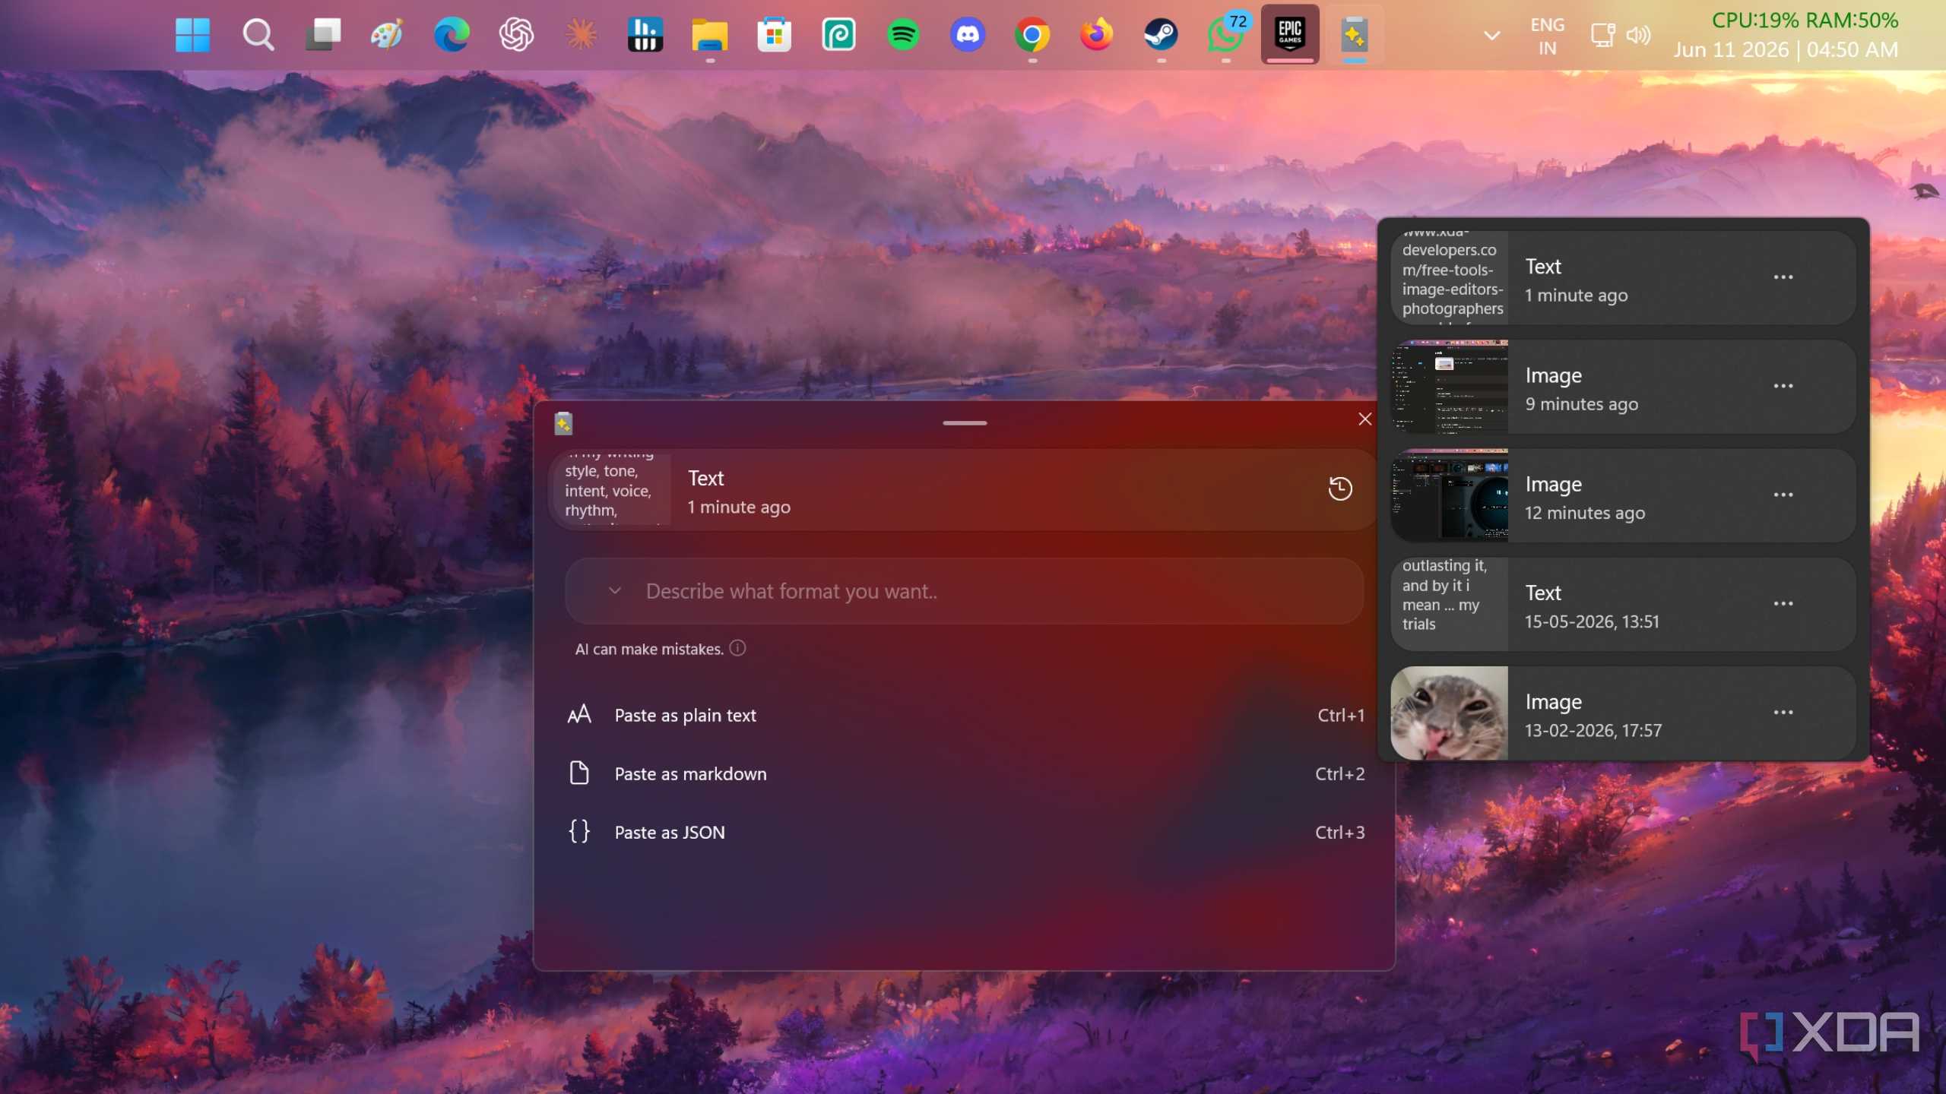
Task: Select Text item dated 15-05-2026
Action: coord(1623,604)
